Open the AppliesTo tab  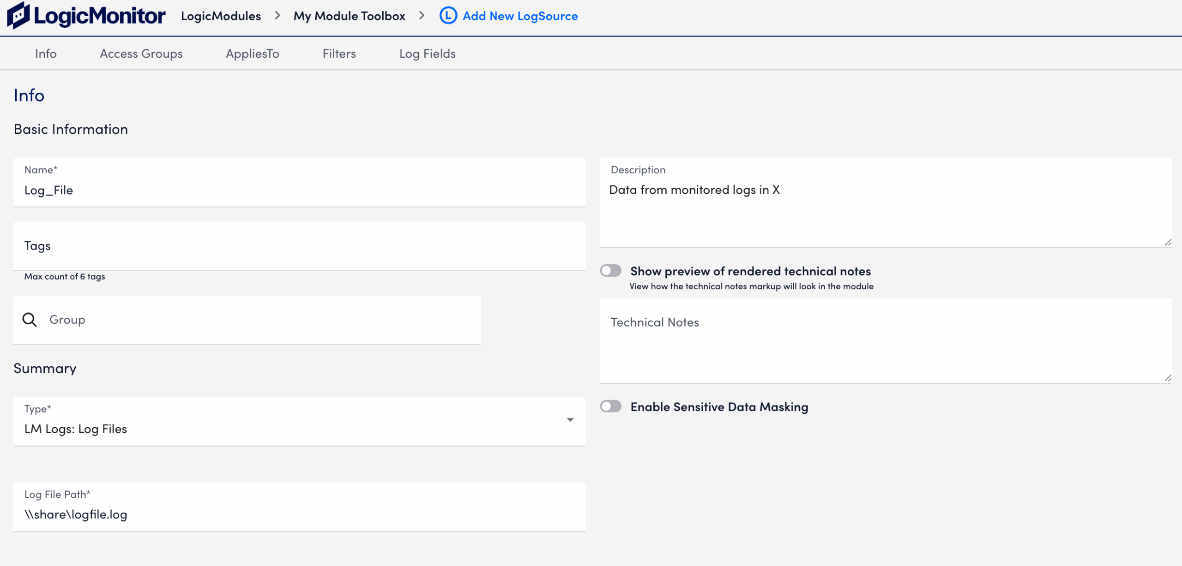click(252, 54)
